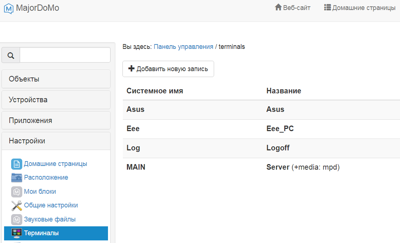Click the Терминалы monitor icon

coord(17,233)
